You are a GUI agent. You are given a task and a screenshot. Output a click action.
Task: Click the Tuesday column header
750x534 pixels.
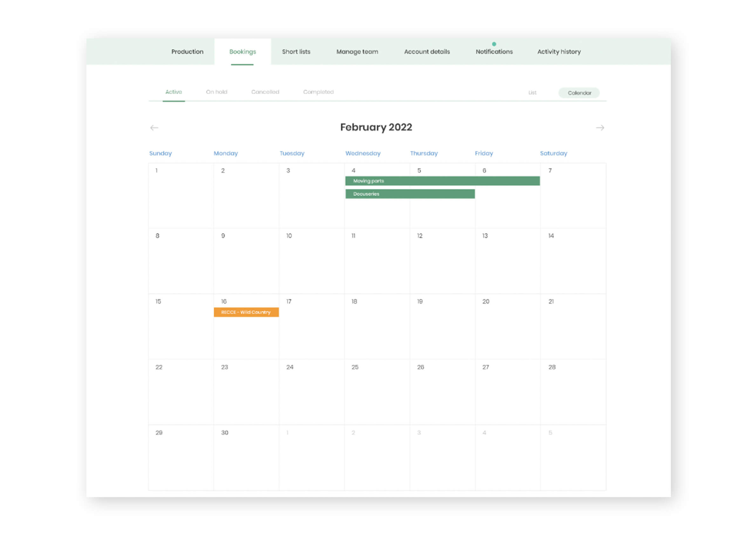click(292, 153)
